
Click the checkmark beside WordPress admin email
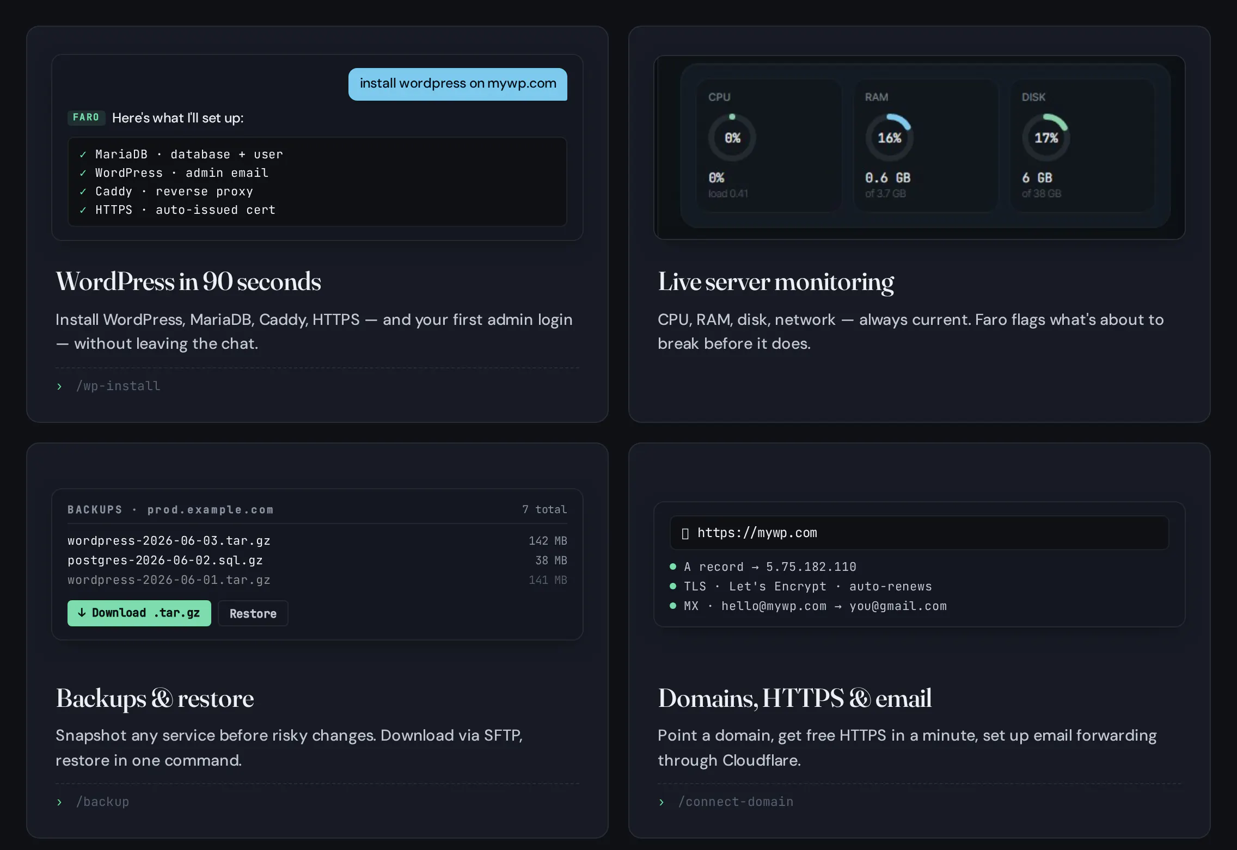(x=83, y=174)
